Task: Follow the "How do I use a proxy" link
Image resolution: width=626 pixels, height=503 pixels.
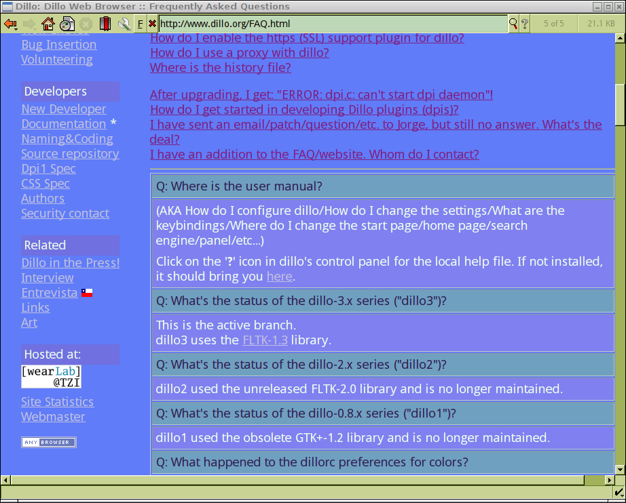Action: tap(239, 53)
